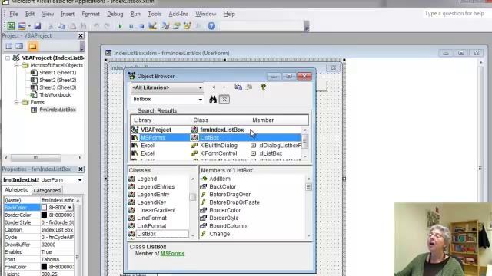Click View Code icon in Project panel

coord(8,46)
